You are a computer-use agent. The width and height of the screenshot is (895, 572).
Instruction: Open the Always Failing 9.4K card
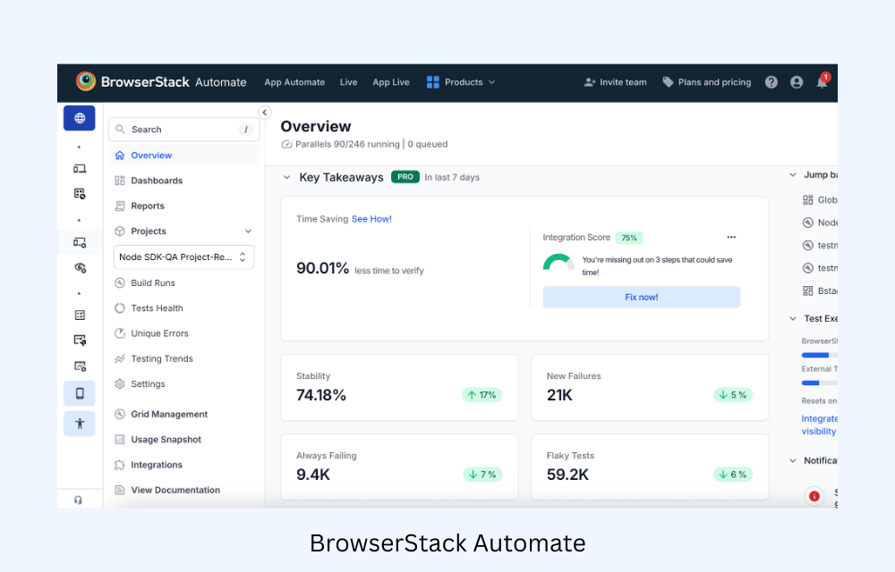(x=399, y=467)
